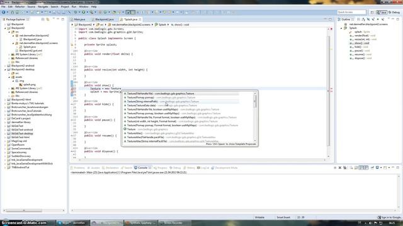Image resolution: width=403 pixels, height=226 pixels.
Task: Click Collapse All in Package Explorer
Action: pos(43,19)
